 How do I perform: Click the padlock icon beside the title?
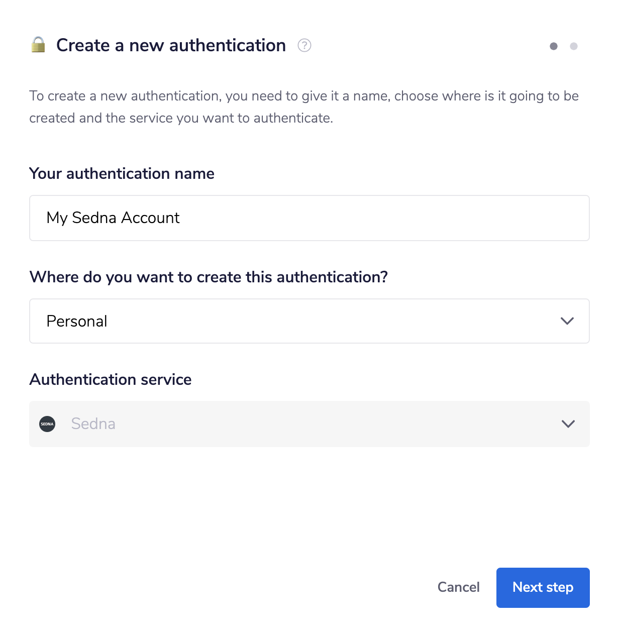38,45
